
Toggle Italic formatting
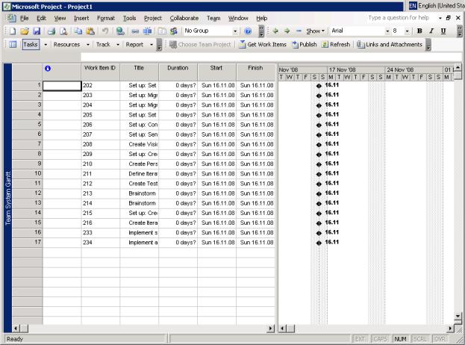(431, 31)
